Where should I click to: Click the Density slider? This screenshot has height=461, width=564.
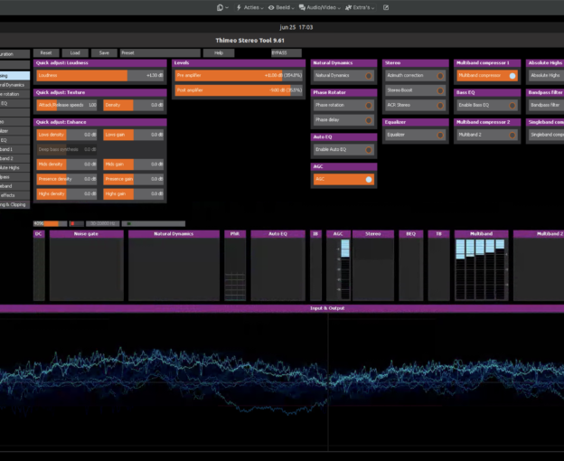point(134,105)
